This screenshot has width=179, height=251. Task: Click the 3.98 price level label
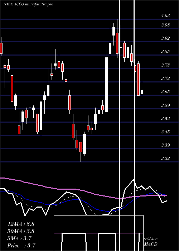coord(165,25)
